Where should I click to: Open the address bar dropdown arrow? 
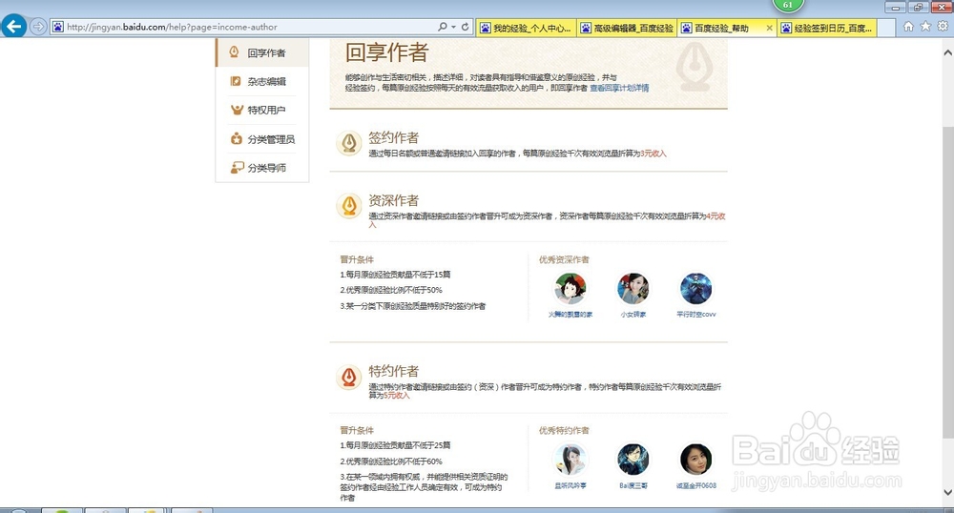pyautogui.click(x=453, y=27)
